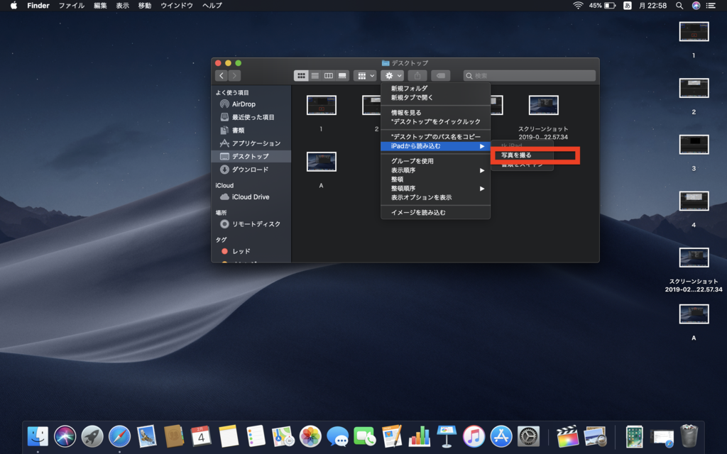Switch Finder to icon view

[x=301, y=75]
